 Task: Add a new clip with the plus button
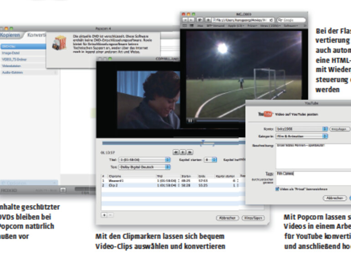[104, 215]
